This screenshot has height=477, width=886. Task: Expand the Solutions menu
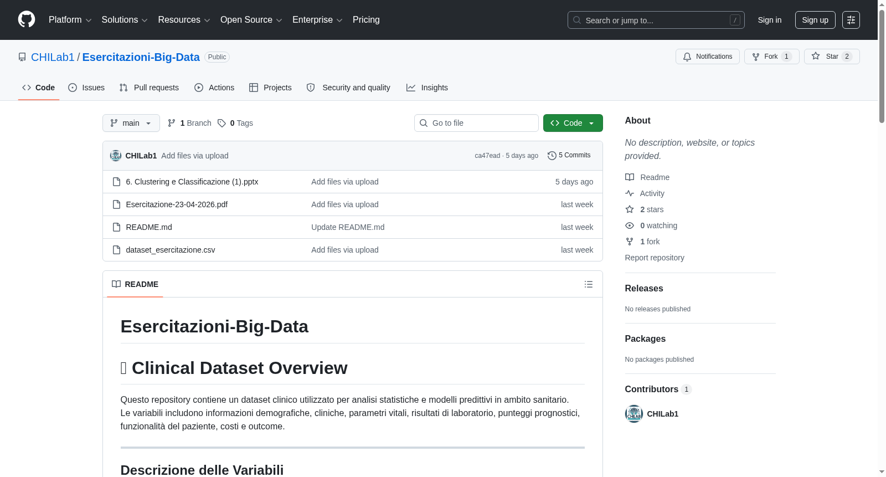125,20
